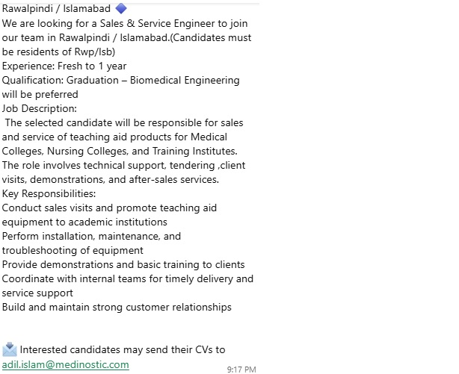
Task: Click the "be residents of Rwp/Isb)" text
Action: tap(58, 52)
